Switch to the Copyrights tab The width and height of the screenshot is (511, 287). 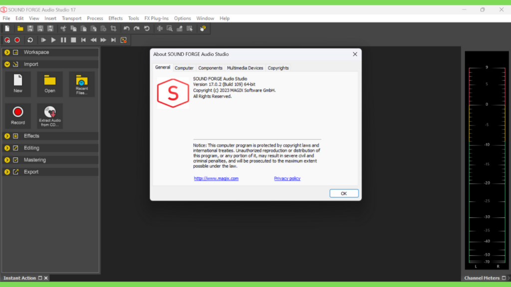click(278, 68)
